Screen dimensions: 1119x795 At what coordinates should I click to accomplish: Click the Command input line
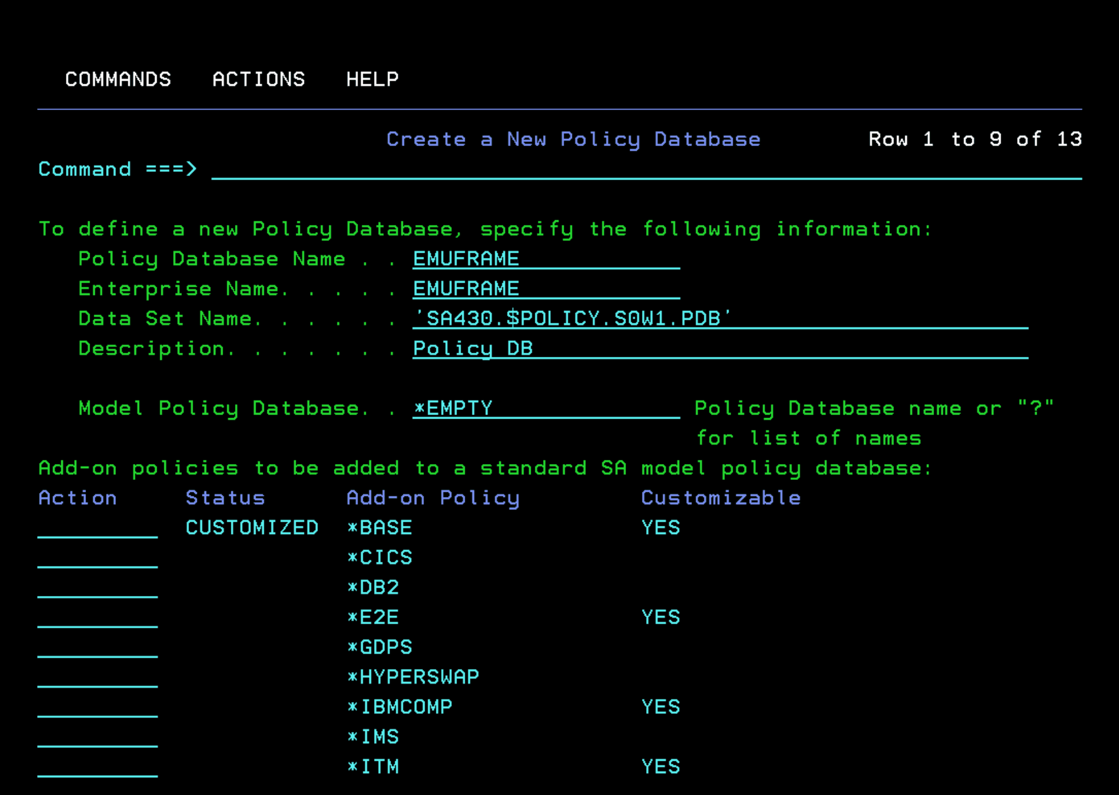click(x=646, y=170)
